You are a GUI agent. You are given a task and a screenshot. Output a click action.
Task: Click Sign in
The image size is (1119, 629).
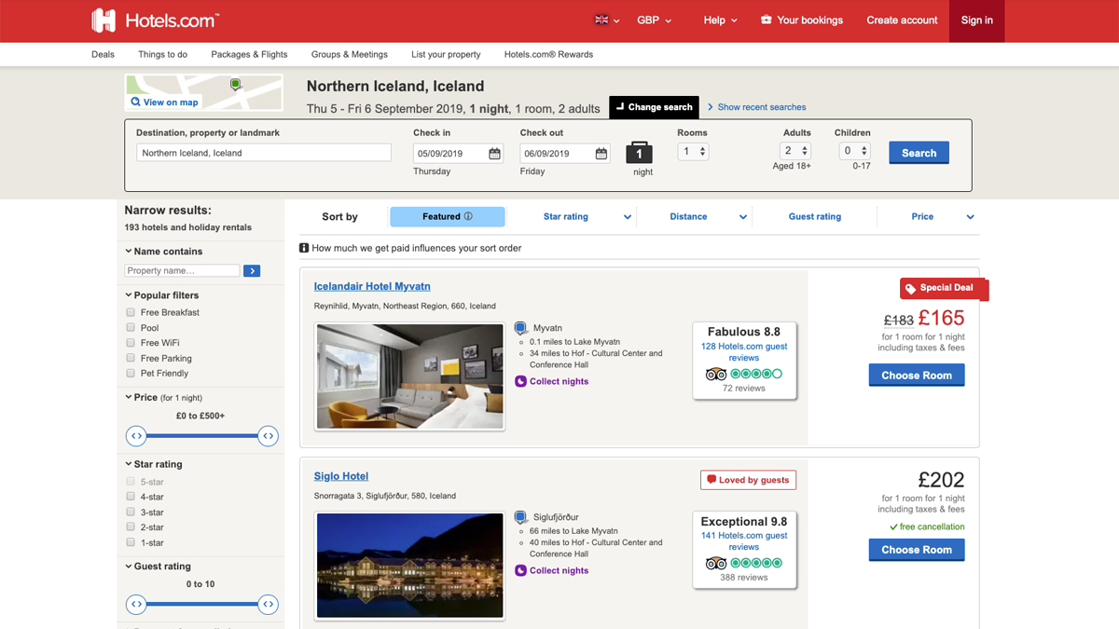tap(976, 21)
